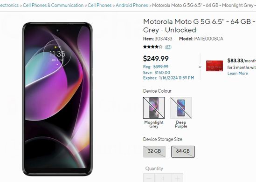This screenshot has height=182, width=256.
Task: Click the Moonlight Grey label text
Action: (x=154, y=124)
